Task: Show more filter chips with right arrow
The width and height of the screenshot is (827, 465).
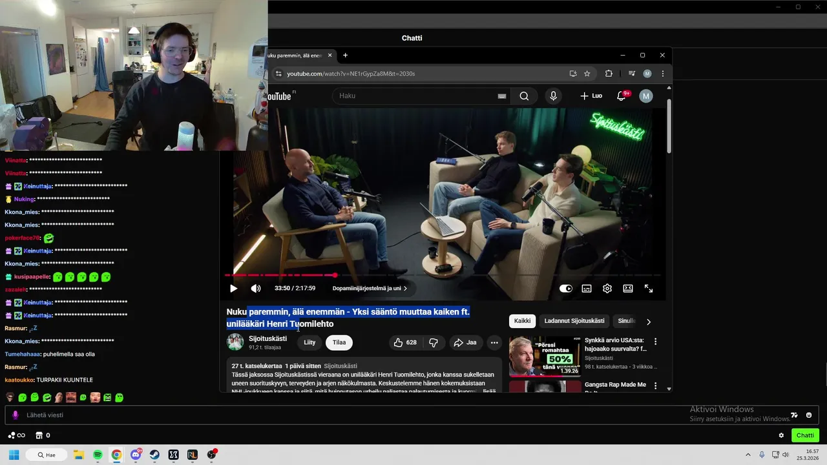Action: 649,322
